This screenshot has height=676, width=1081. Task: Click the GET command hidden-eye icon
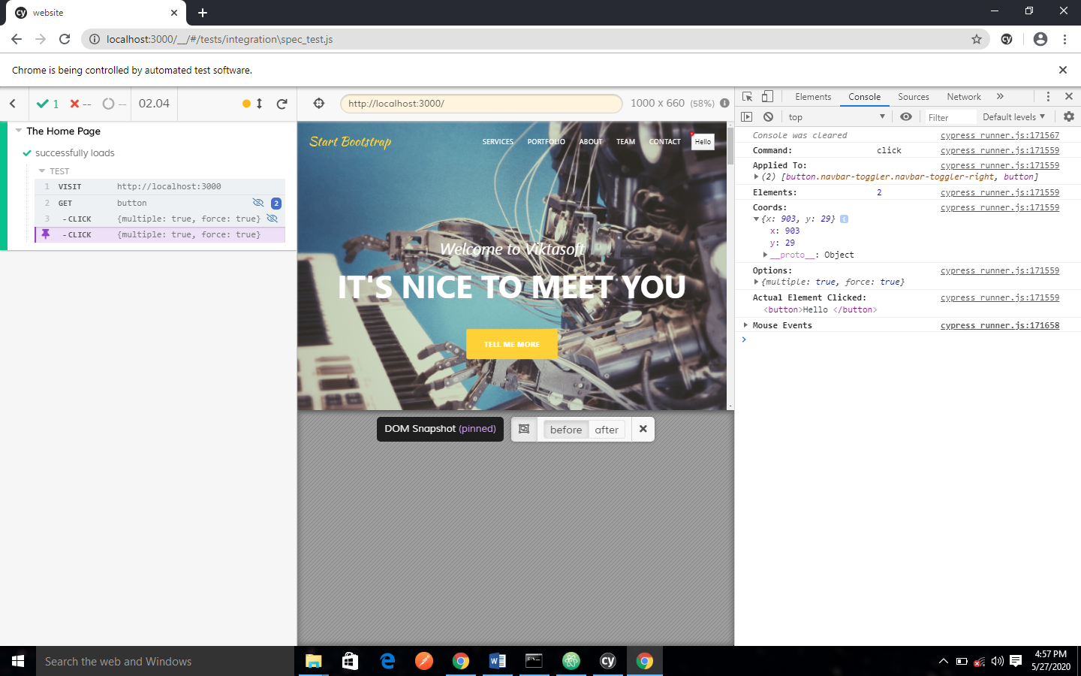coord(258,203)
